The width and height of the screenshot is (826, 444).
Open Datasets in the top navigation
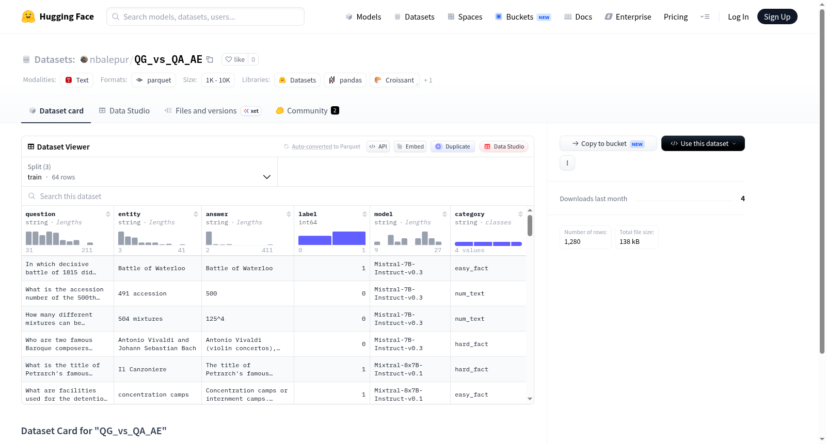pos(414,17)
